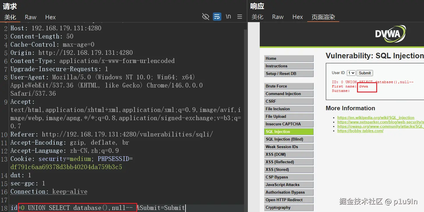Click the Connection: keep-alive line
Screen dimensions: 424x212
coord(49,192)
